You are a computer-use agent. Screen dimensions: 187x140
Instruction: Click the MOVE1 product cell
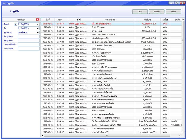click(x=176, y=121)
